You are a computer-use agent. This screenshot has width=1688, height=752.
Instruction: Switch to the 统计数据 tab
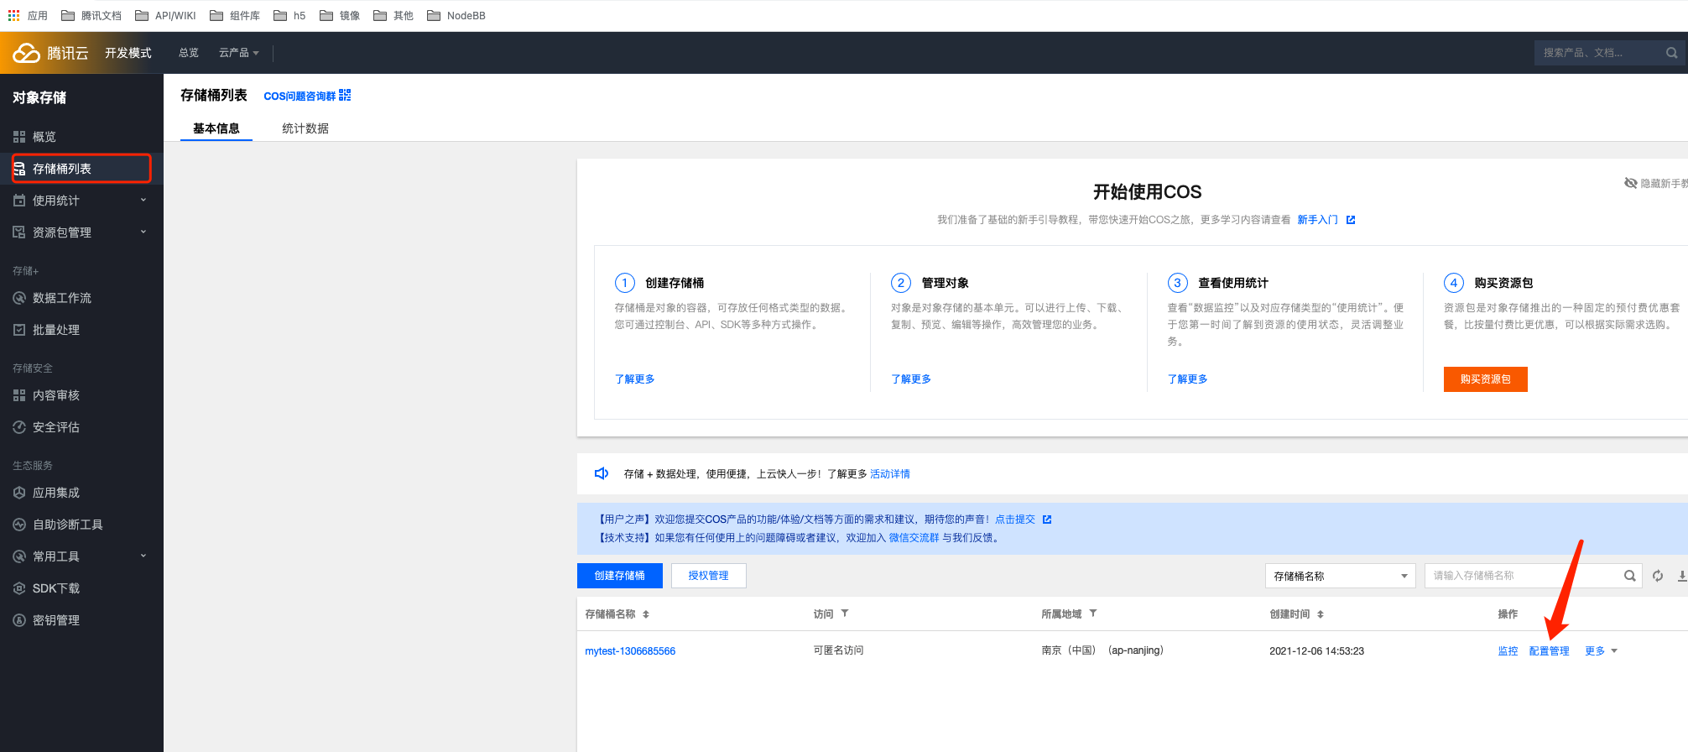[x=305, y=128]
